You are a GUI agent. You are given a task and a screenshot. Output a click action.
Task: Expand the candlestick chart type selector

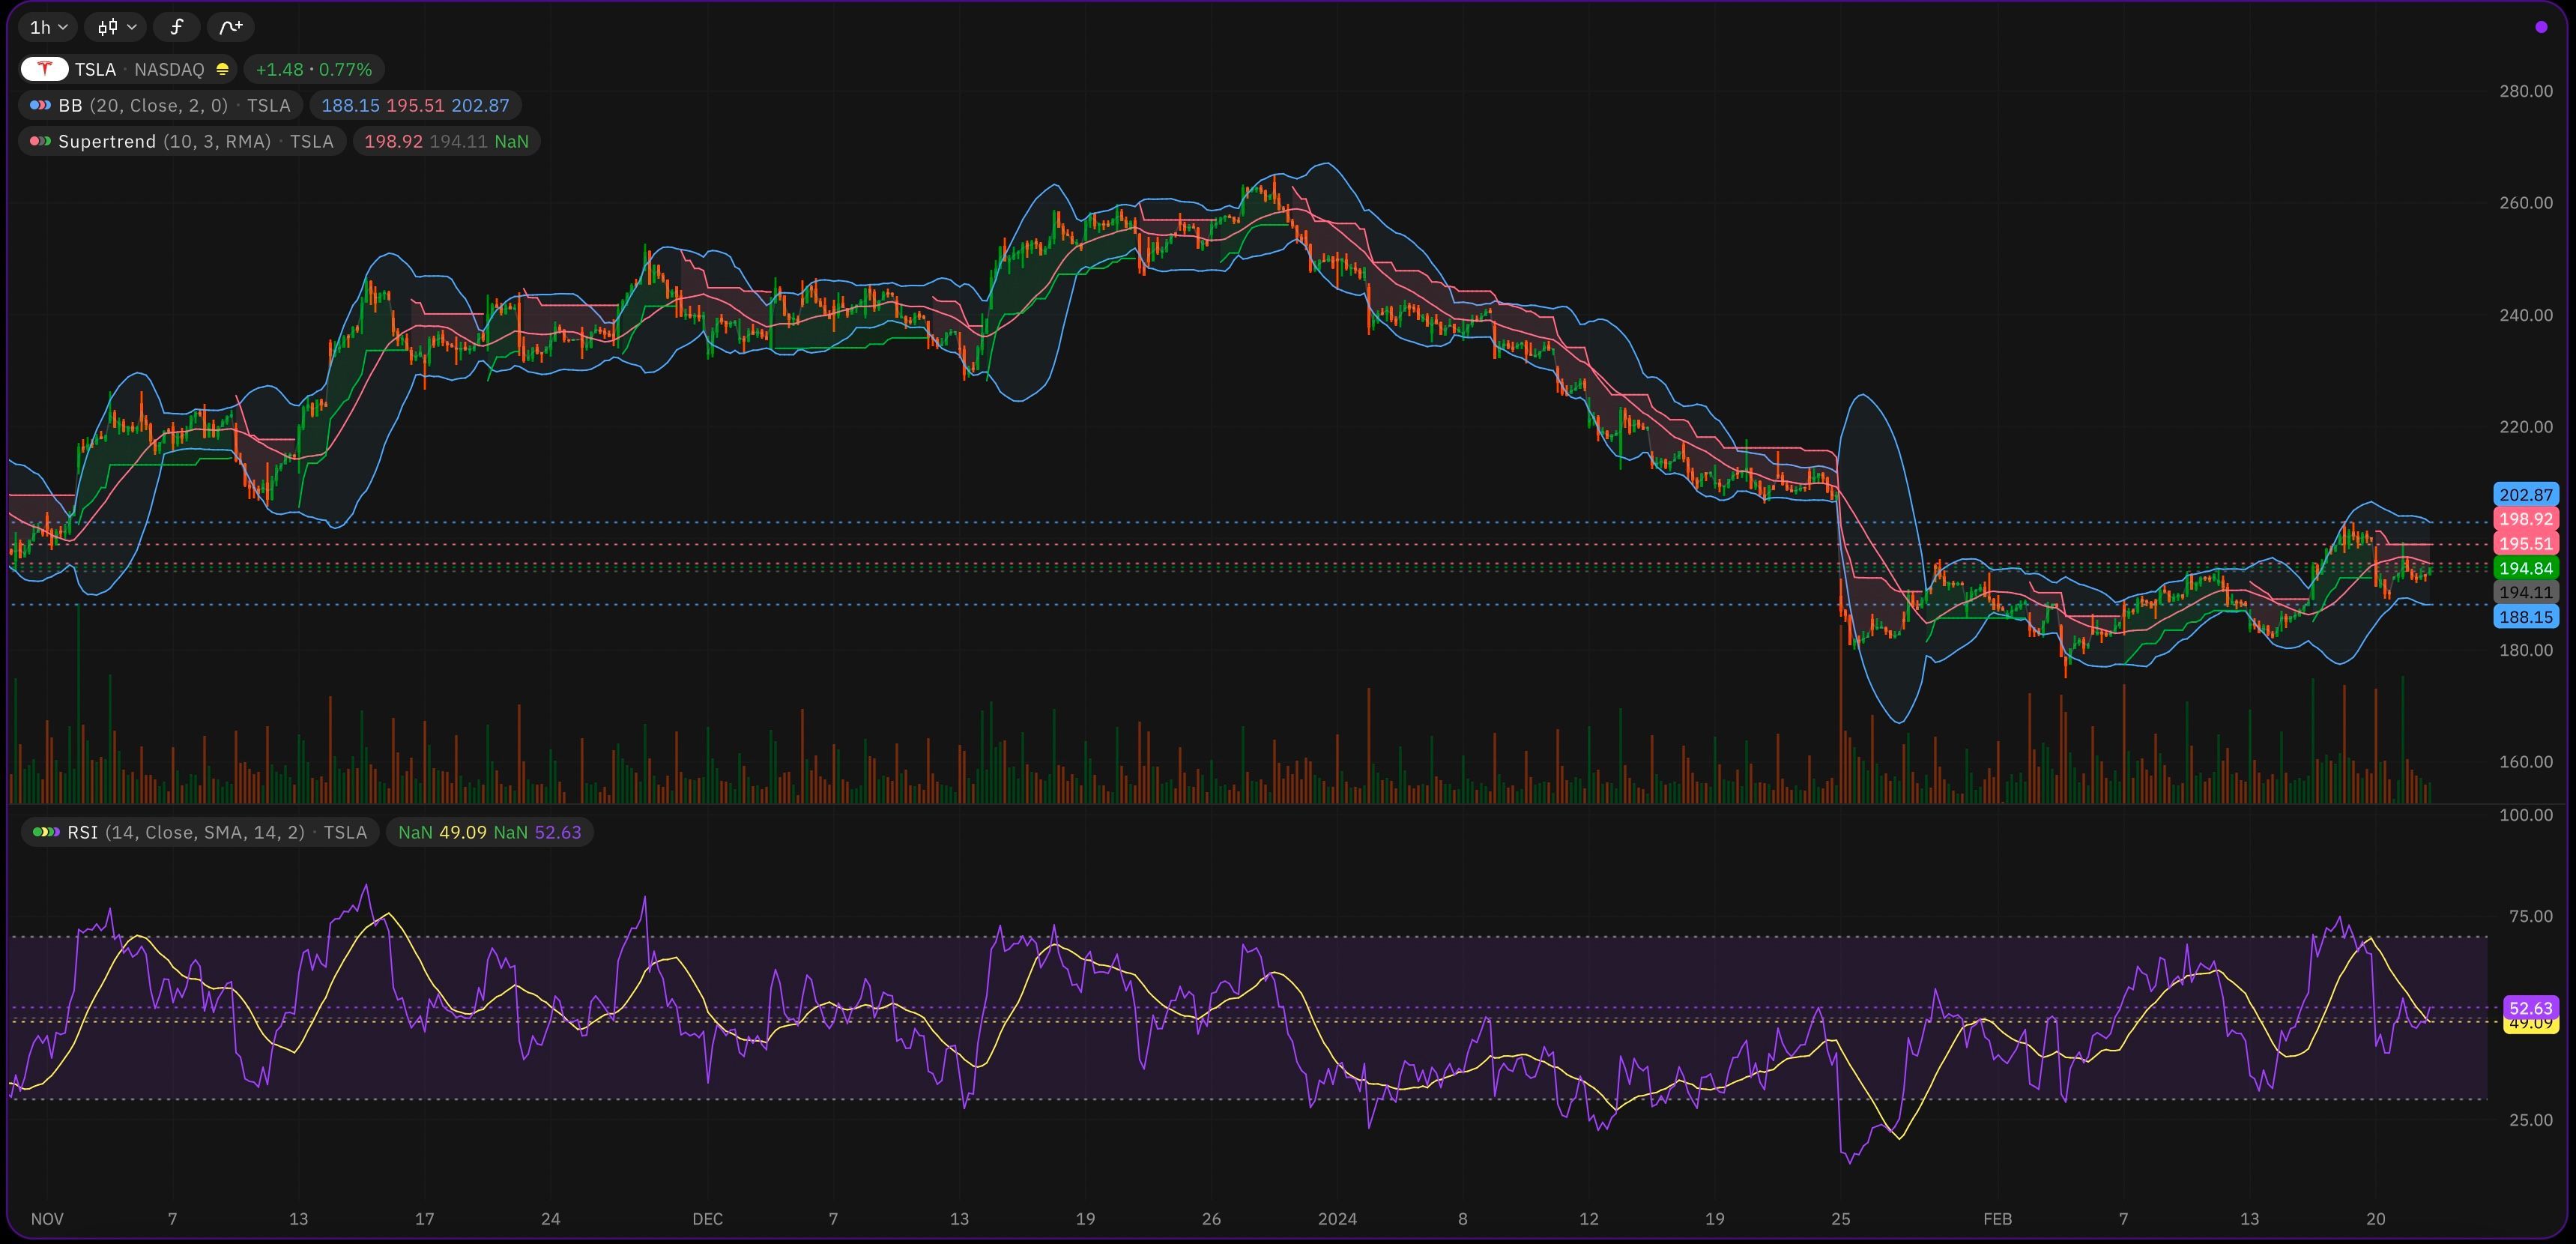click(x=116, y=27)
